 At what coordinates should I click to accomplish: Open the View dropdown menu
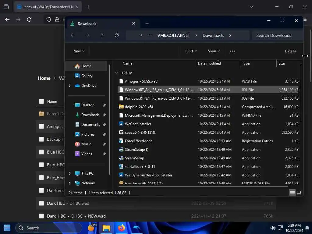[x=214, y=51]
